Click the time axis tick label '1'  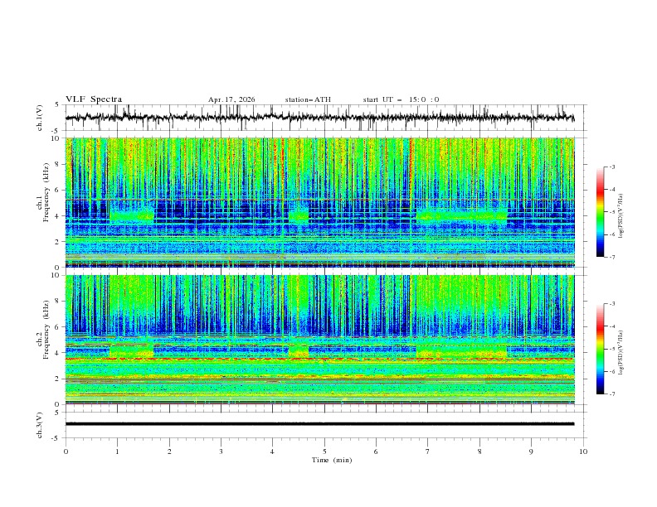117,451
